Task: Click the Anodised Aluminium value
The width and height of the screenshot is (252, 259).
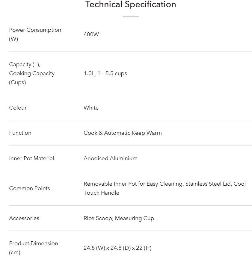Action: pos(110,158)
